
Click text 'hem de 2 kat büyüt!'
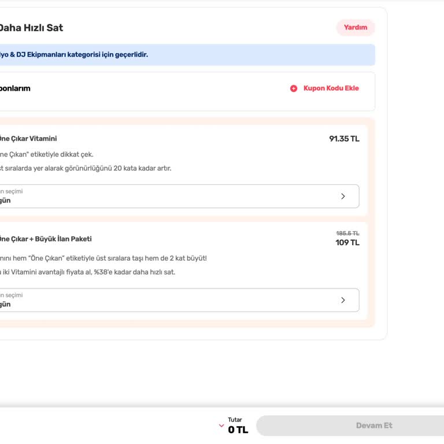click(176, 258)
